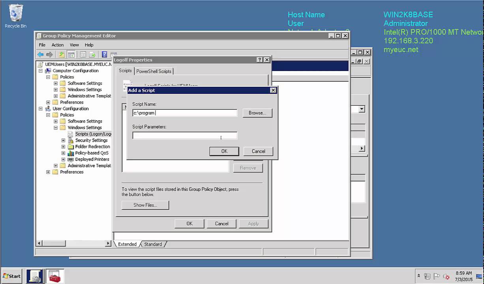
Task: Expand the Security Settings node
Action: click(63, 140)
